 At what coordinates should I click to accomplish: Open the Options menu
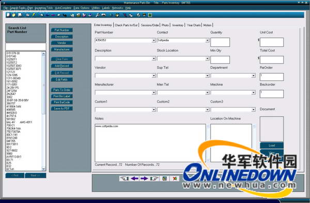pos(85,8)
